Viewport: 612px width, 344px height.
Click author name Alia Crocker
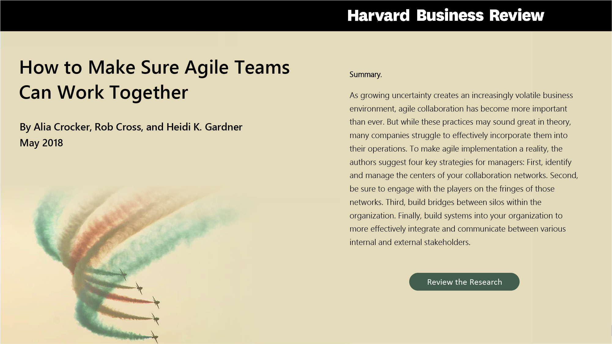(x=62, y=127)
